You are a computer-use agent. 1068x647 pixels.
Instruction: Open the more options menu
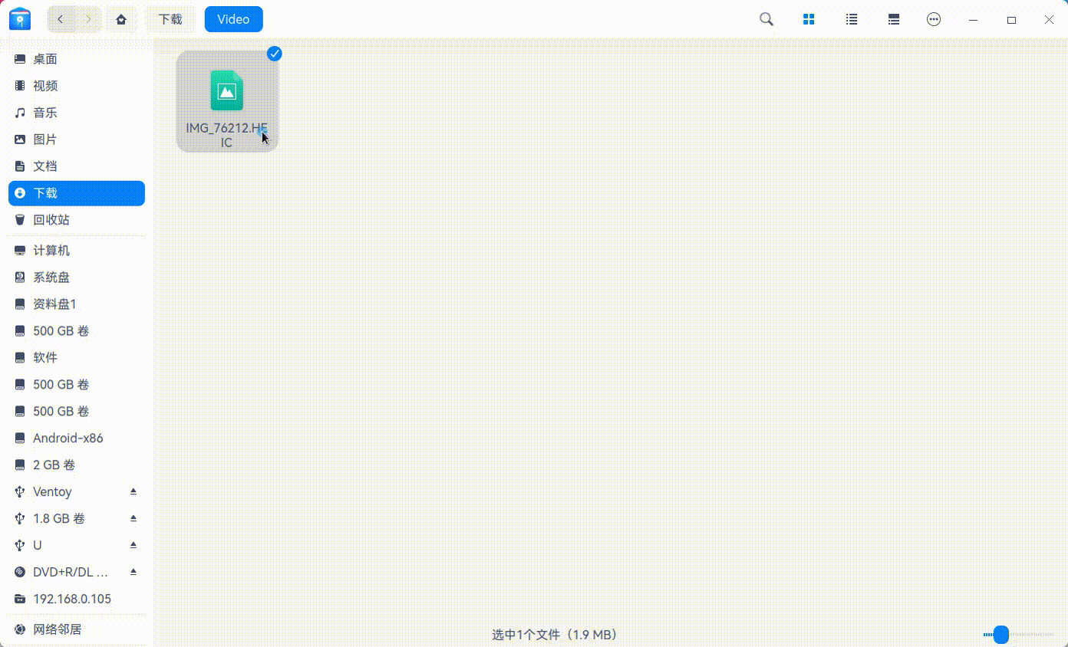(x=934, y=19)
